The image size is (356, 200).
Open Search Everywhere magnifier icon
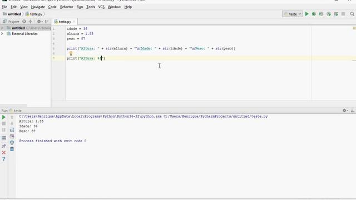(x=352, y=14)
